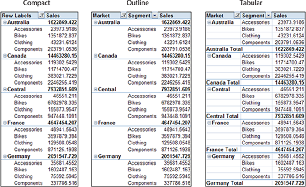Click the Tabular layout title
Viewport: 306px width, 187px height.
pyautogui.click(x=251, y=3)
